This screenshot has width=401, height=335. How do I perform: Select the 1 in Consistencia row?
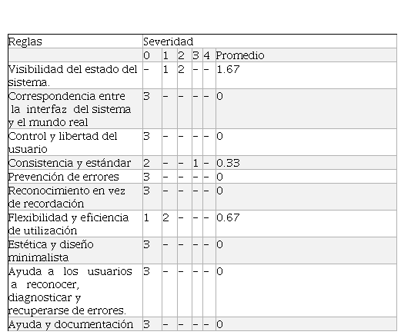[x=197, y=163]
